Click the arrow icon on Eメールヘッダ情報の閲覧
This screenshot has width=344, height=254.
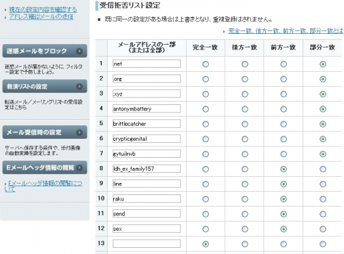click(x=79, y=168)
